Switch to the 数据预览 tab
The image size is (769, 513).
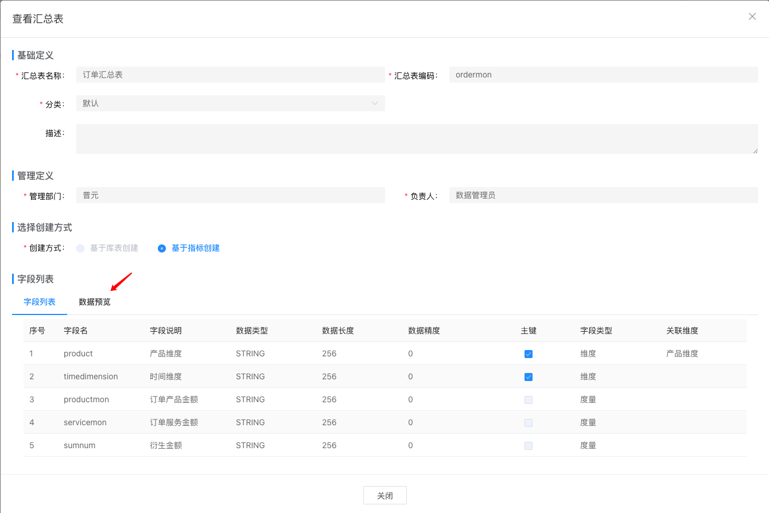click(95, 302)
